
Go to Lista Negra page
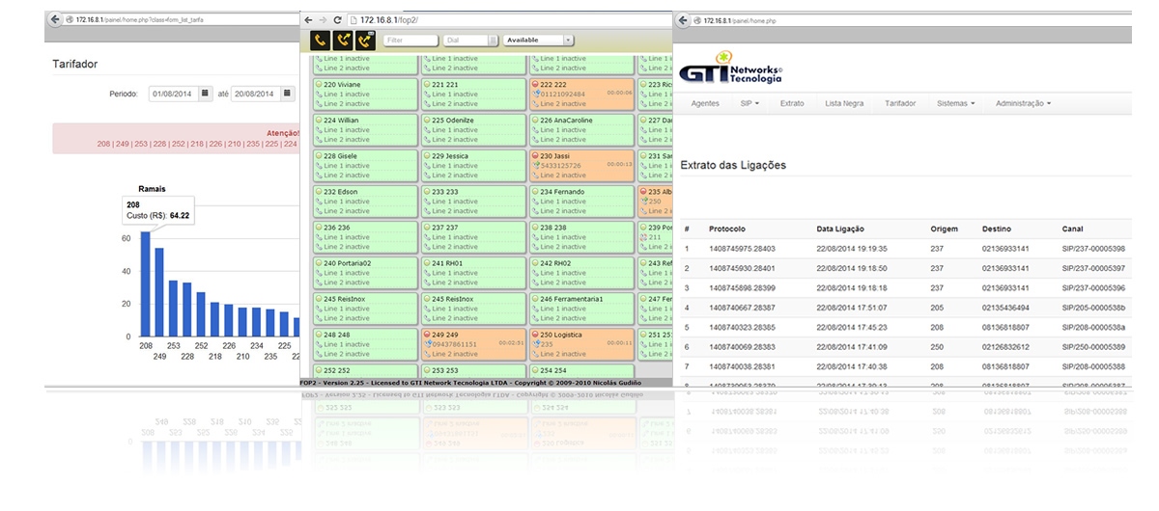tap(844, 103)
